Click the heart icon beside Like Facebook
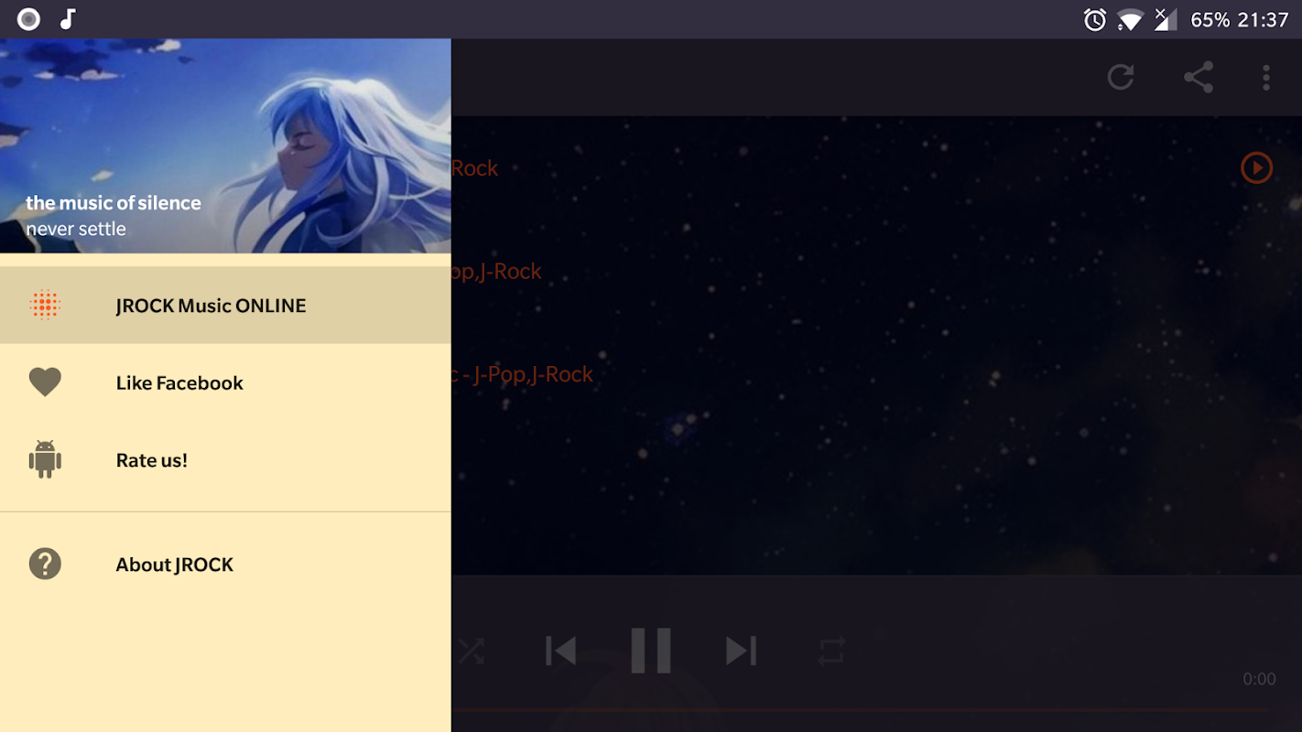 coord(45,382)
